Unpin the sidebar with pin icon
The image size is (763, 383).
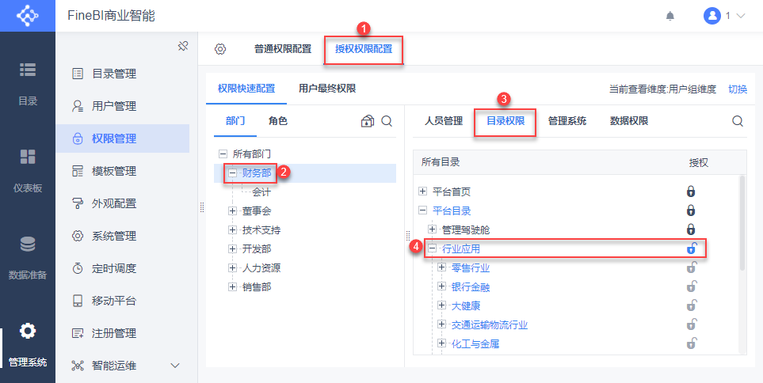tap(183, 47)
